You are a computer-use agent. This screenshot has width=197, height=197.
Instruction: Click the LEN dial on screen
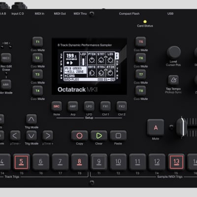click(110, 60)
